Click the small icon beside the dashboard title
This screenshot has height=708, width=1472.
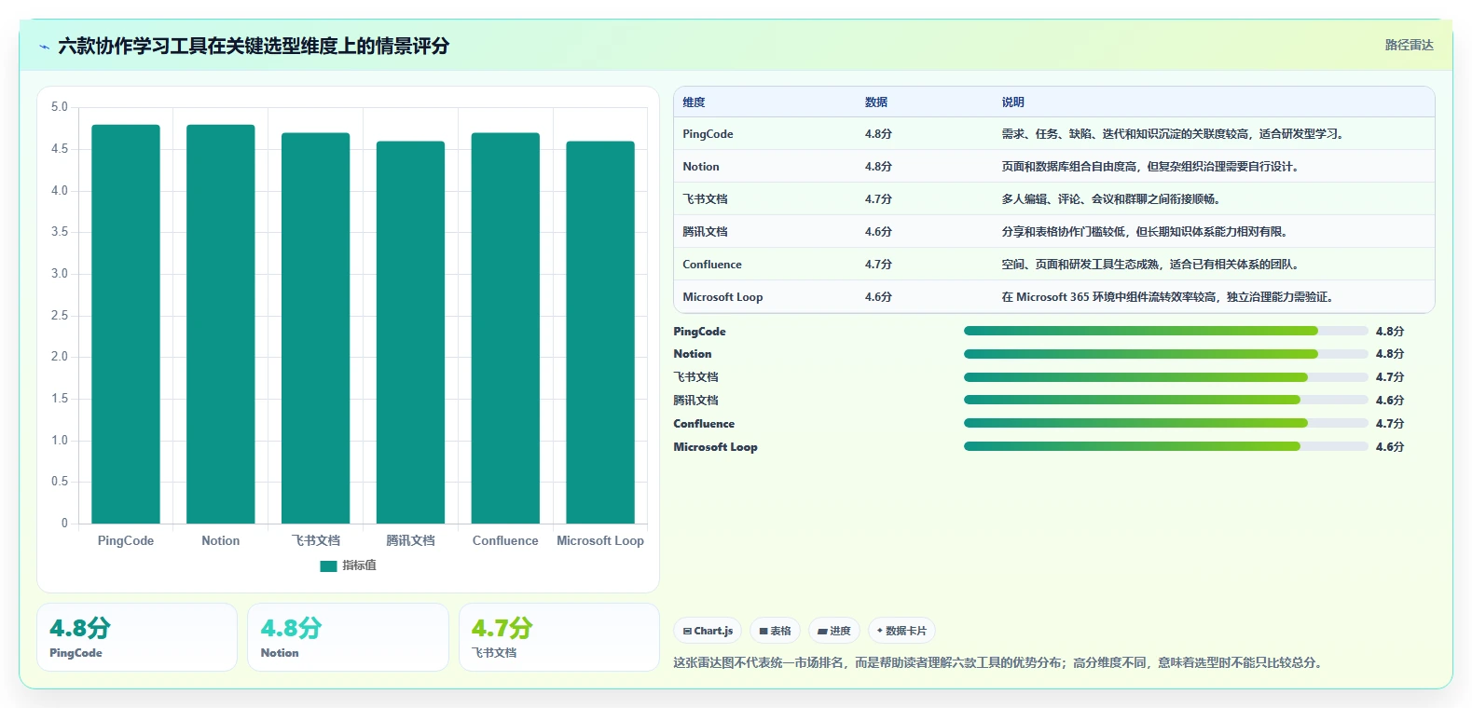point(44,47)
